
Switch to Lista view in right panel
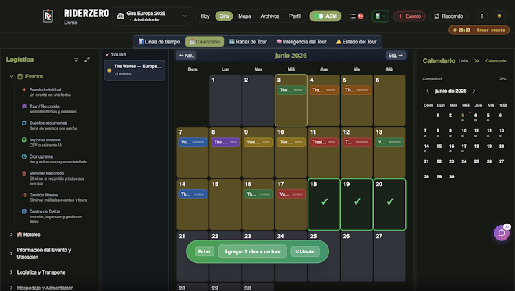[463, 61]
